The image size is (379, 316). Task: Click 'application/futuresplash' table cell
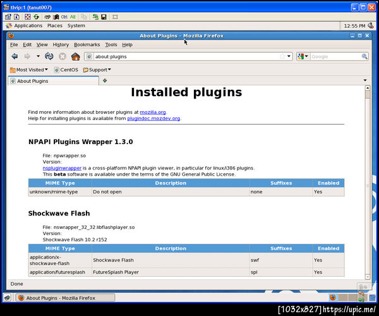tap(60, 272)
